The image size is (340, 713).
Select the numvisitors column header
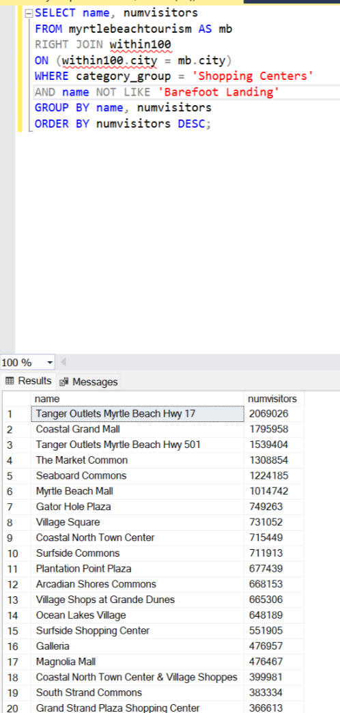274,399
